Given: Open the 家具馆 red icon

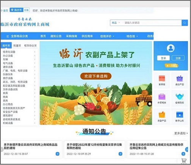Looking at the screenshot, I should (x=162, y=79).
